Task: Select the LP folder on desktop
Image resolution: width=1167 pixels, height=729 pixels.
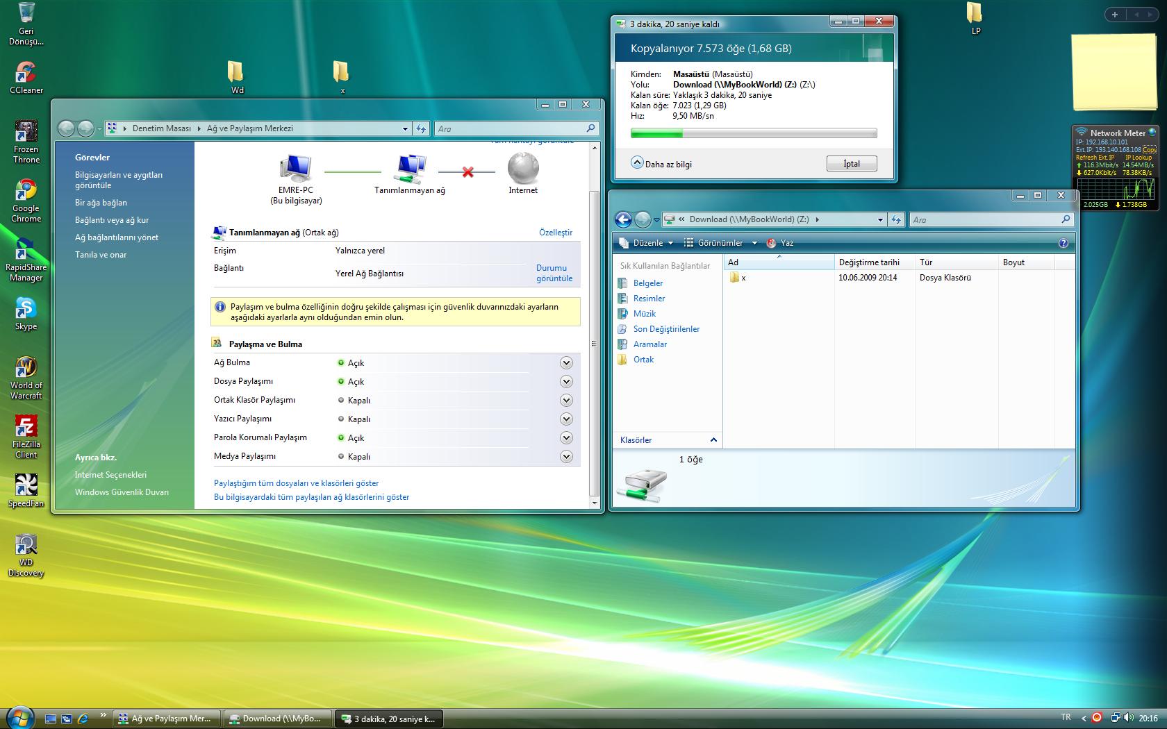Action: (975, 19)
